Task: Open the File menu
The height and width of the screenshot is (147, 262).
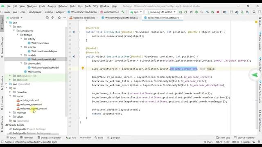Action: [x=9, y=6]
